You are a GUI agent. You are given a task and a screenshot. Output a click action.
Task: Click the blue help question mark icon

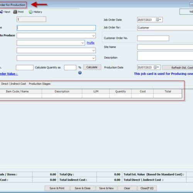(80, 73)
